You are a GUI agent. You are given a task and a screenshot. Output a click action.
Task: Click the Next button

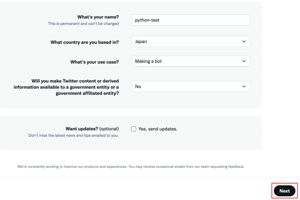[x=284, y=191]
